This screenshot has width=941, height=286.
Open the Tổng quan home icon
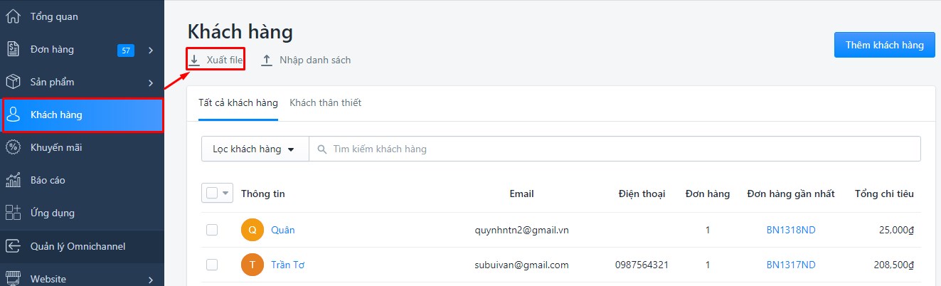click(x=13, y=16)
